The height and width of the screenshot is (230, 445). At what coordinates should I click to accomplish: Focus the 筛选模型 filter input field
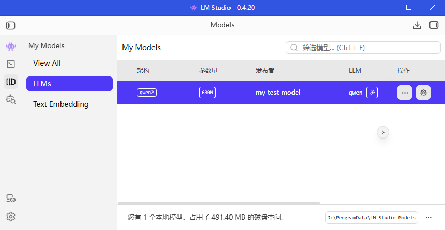tap(363, 48)
